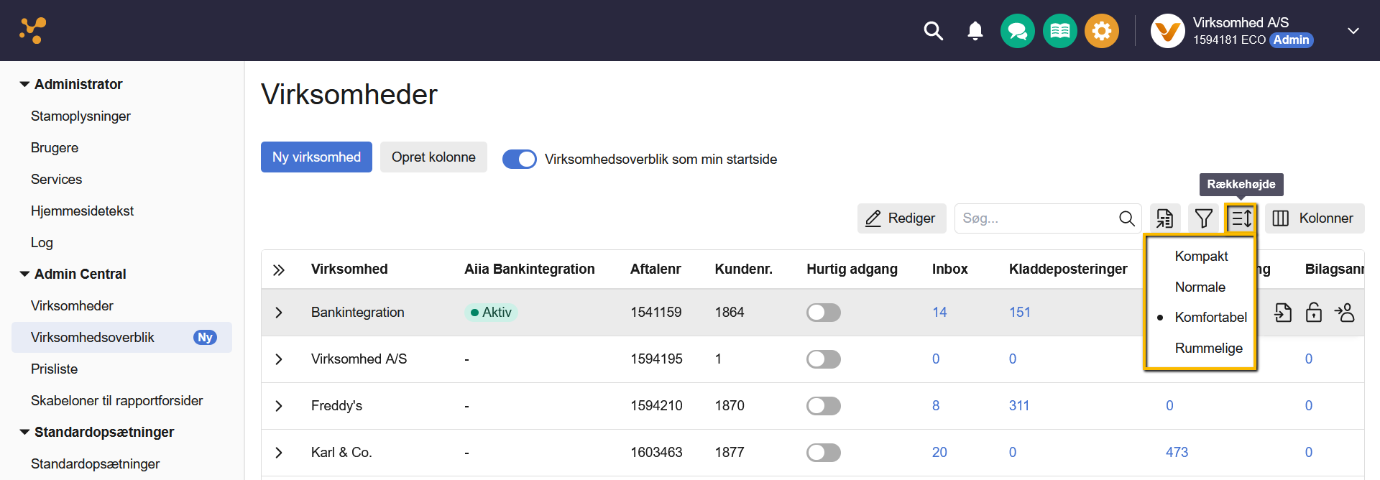Open the green book guide icon
The image size is (1380, 480).
[x=1059, y=31]
